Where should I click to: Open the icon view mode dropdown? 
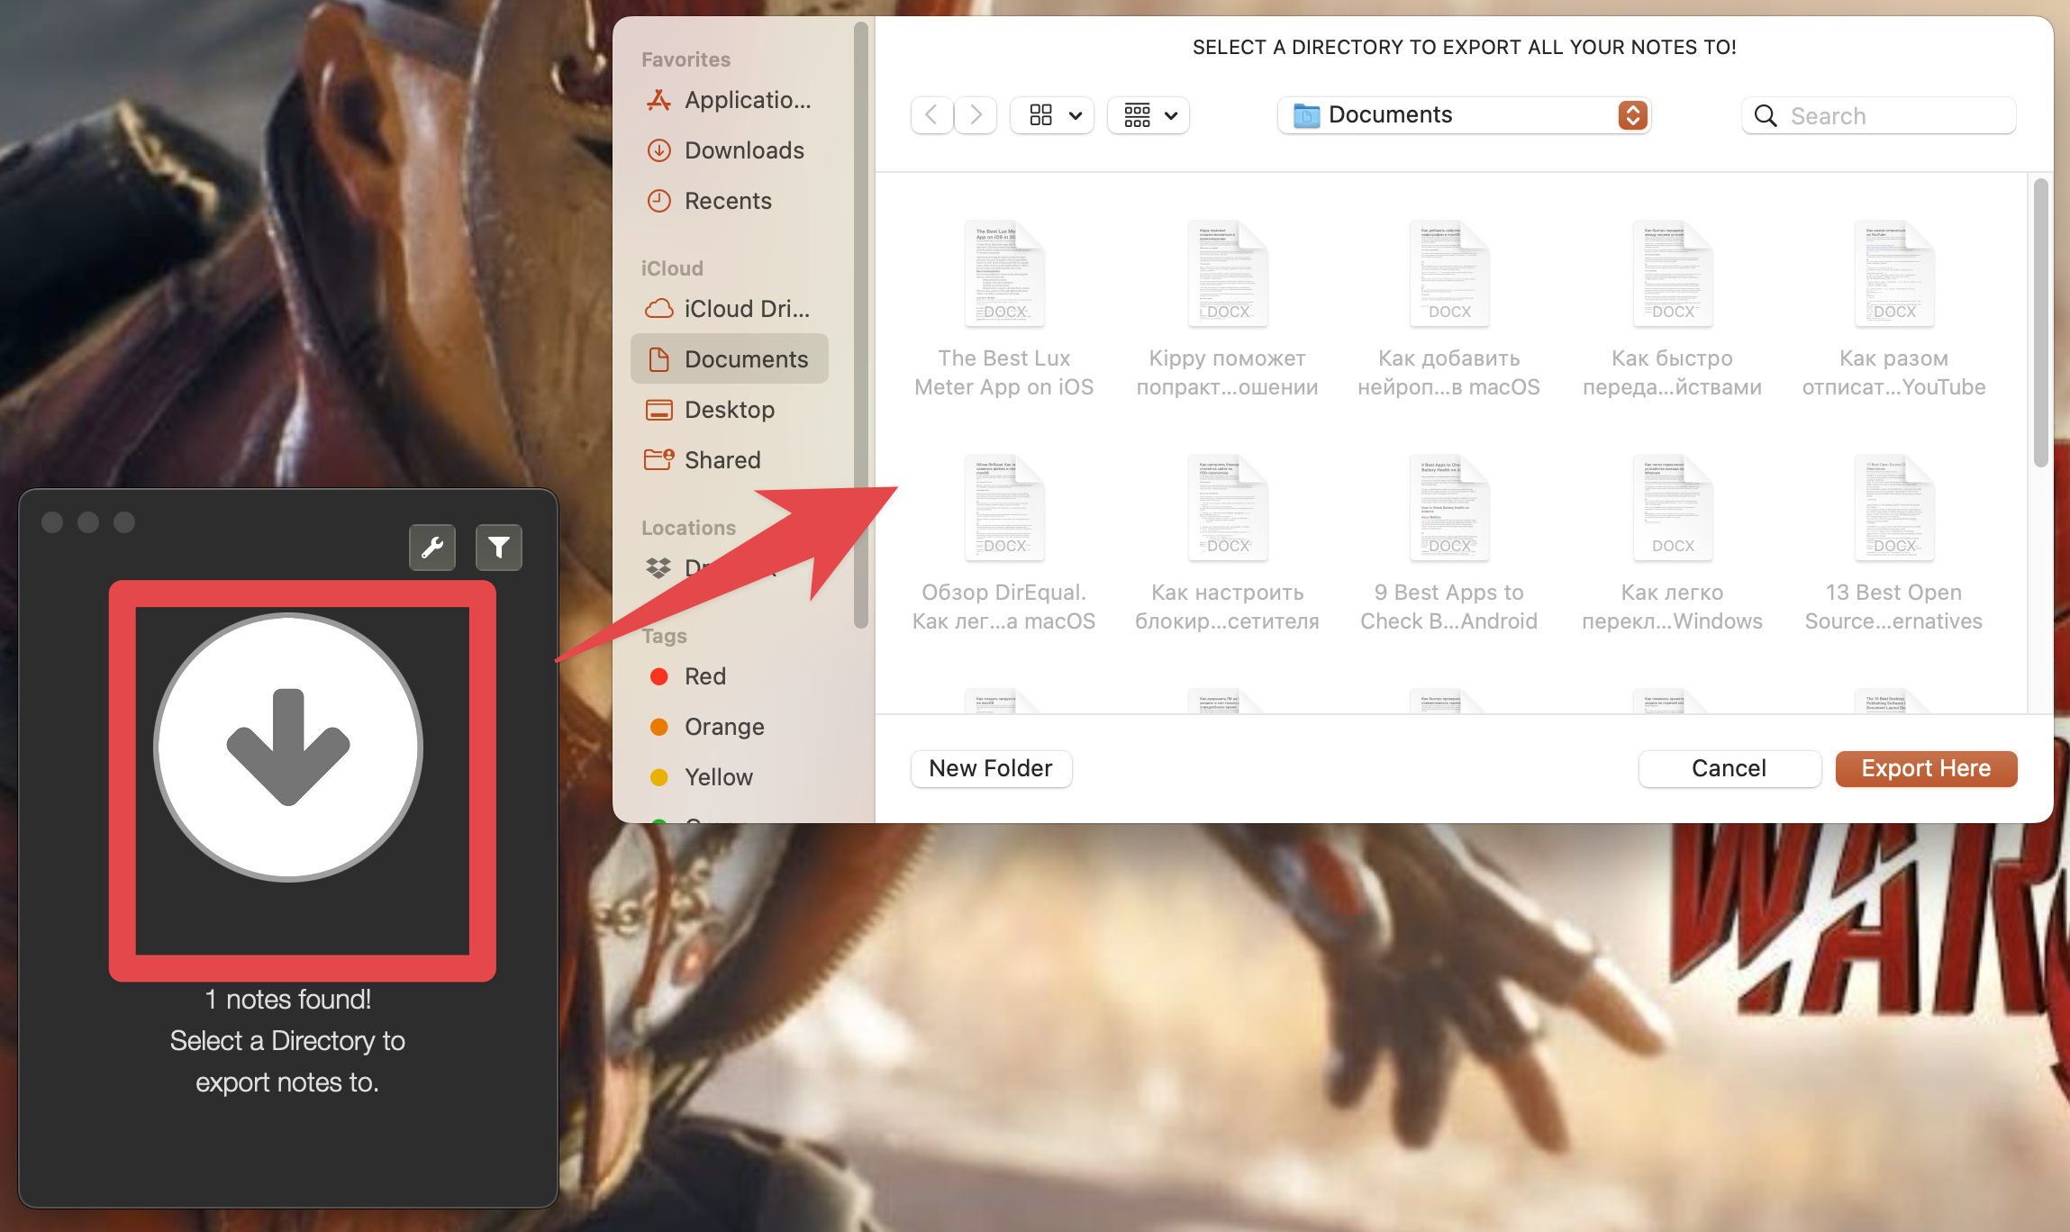[x=1052, y=115]
